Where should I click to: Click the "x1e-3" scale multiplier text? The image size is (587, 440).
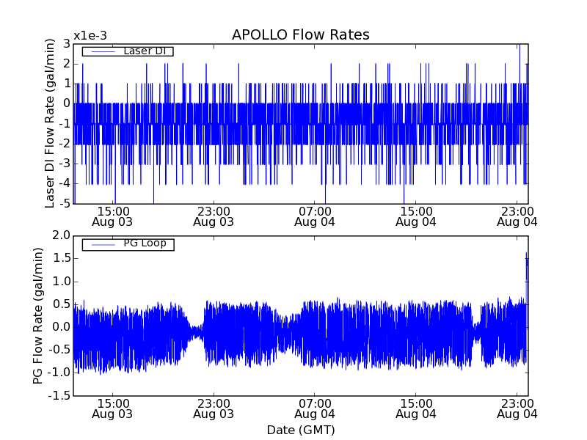[x=90, y=36]
